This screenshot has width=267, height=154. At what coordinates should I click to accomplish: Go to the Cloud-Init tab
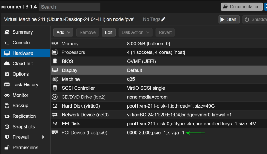[26, 64]
